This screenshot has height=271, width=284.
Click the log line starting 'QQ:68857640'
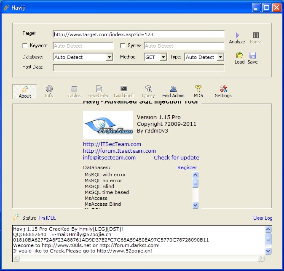click(x=62, y=234)
